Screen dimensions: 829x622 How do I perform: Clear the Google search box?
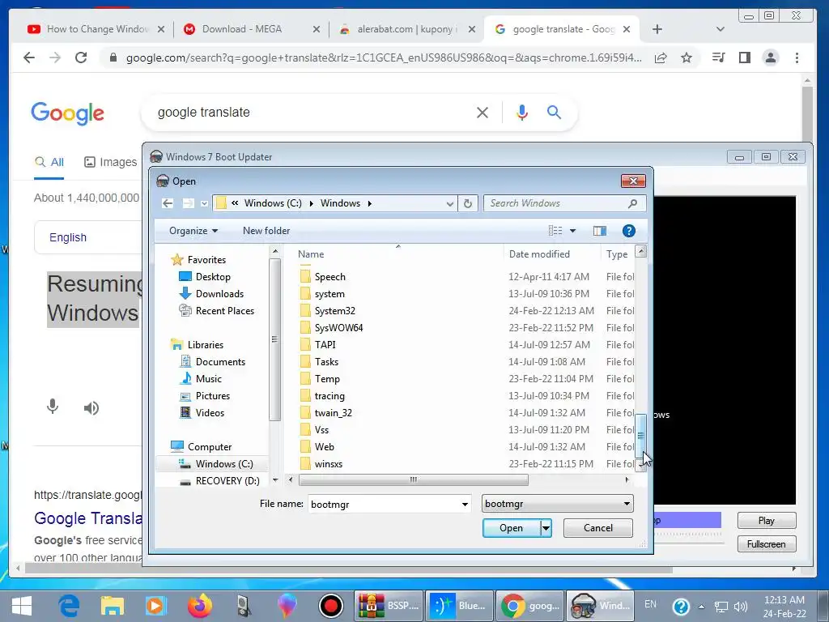(482, 112)
